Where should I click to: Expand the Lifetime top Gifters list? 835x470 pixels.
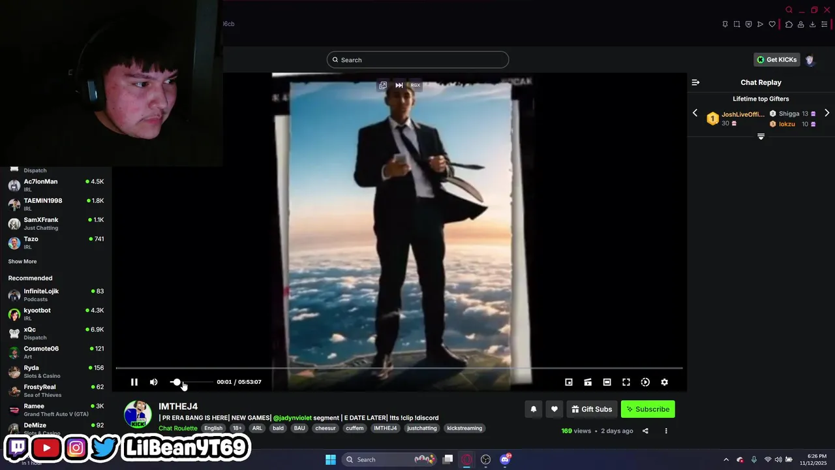[x=761, y=136]
